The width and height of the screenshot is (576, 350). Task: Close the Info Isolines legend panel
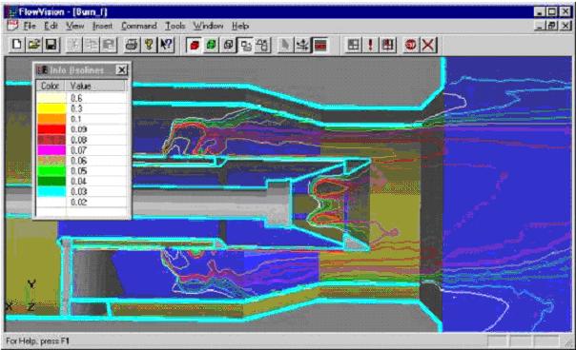[x=122, y=69]
